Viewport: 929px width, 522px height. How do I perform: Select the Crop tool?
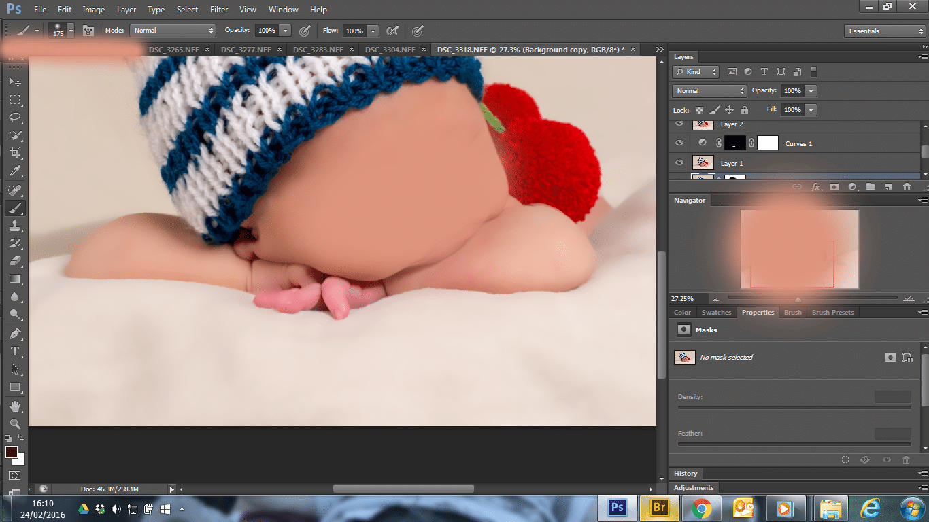point(15,153)
